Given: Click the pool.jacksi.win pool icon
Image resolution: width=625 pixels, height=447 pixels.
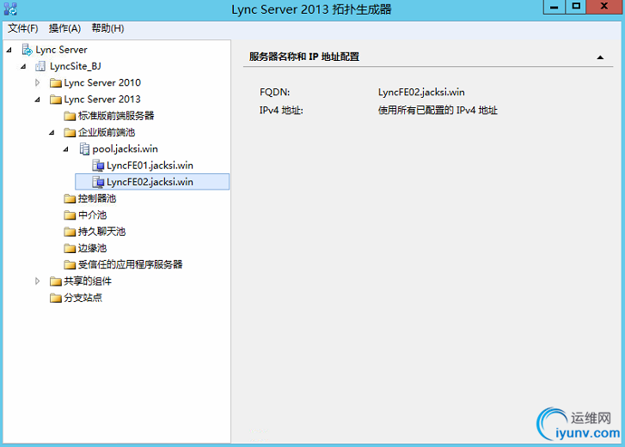Looking at the screenshot, I should coord(84,149).
